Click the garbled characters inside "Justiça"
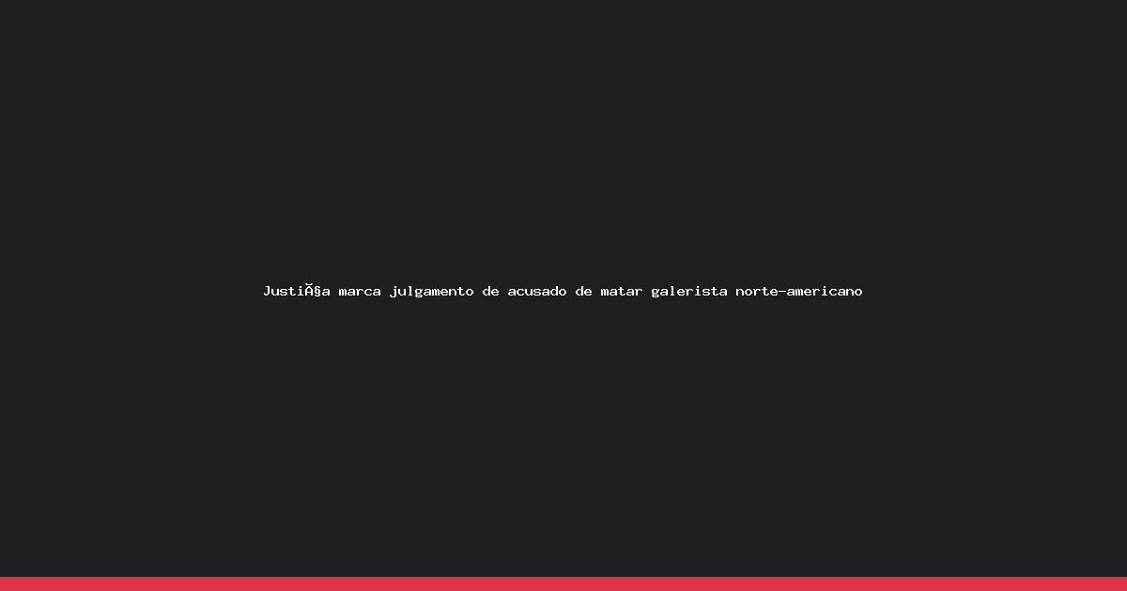Screen dimensions: 1127x591 click(314, 291)
